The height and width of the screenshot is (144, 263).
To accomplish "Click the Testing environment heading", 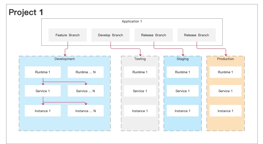I will (140, 59).
